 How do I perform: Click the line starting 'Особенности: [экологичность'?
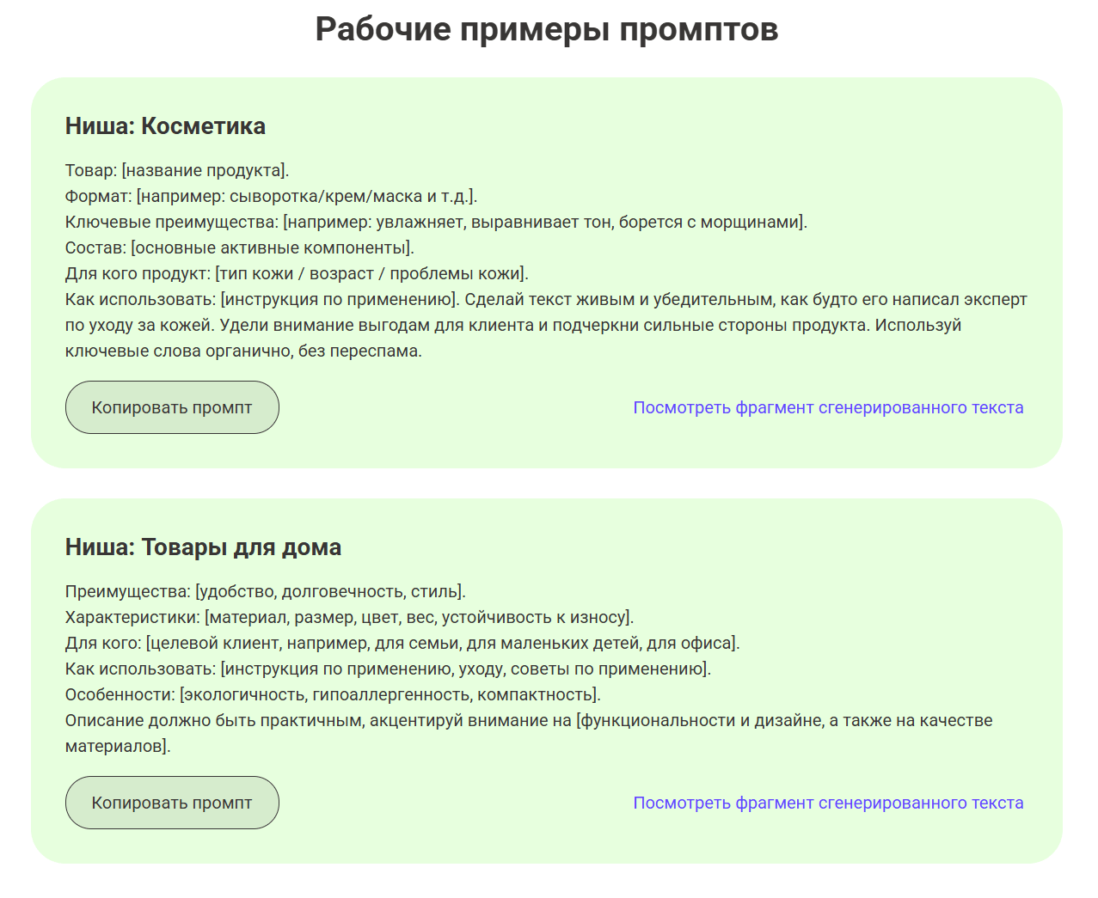pyautogui.click(x=333, y=694)
